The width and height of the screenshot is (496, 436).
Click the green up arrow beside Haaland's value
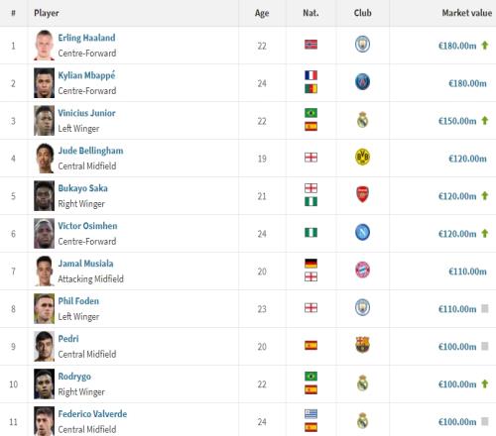(485, 46)
